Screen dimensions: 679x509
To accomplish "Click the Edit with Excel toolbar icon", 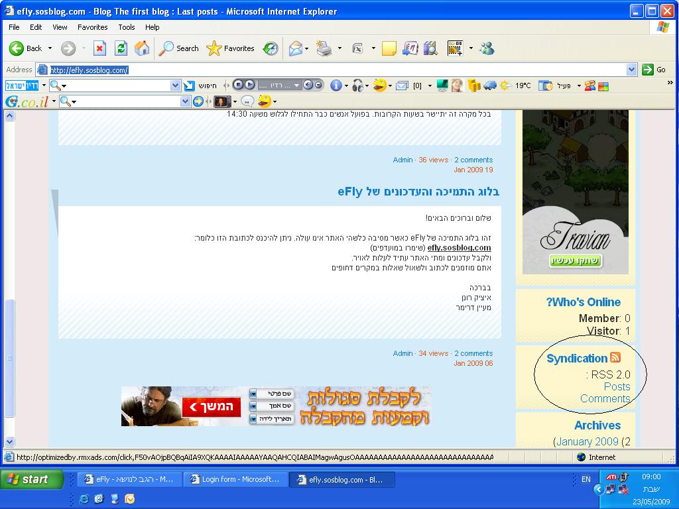I will 357,48.
